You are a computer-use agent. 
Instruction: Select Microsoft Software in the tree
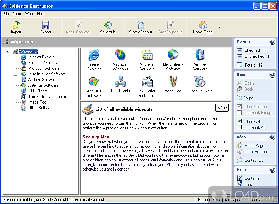click(x=44, y=68)
